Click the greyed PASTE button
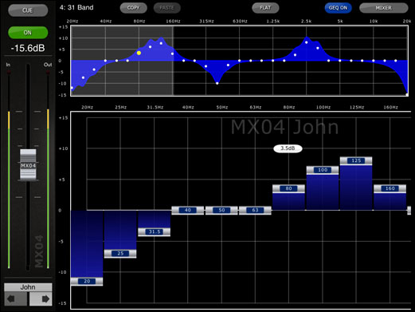Viewport: 415px width, 312px height. [166, 8]
